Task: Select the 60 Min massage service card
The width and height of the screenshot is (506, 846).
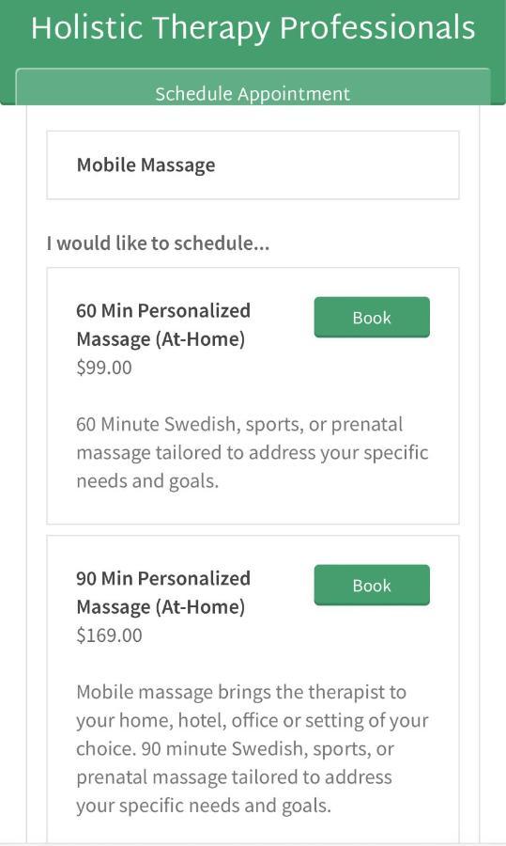Action: (253, 396)
